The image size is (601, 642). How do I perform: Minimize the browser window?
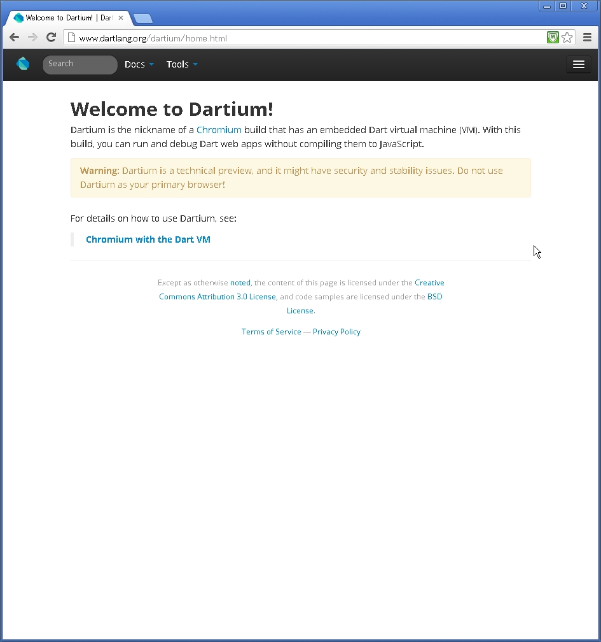547,6
